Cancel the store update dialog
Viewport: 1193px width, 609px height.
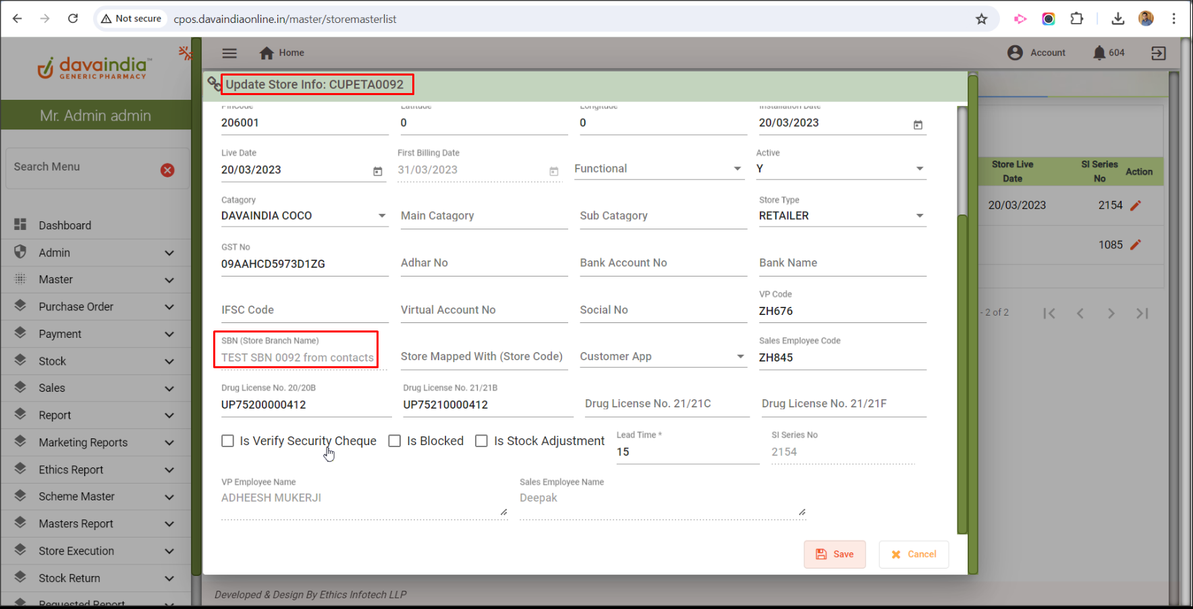(914, 554)
